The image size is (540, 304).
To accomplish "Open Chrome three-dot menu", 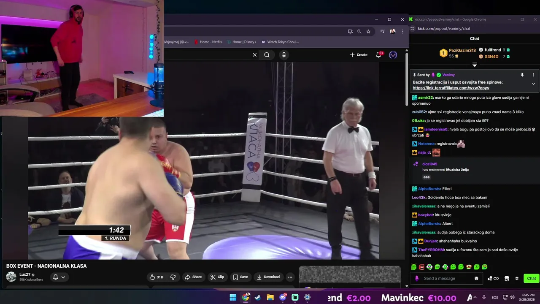I will coord(402,31).
